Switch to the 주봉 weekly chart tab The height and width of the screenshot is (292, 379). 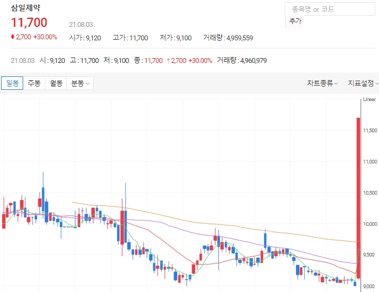(34, 83)
